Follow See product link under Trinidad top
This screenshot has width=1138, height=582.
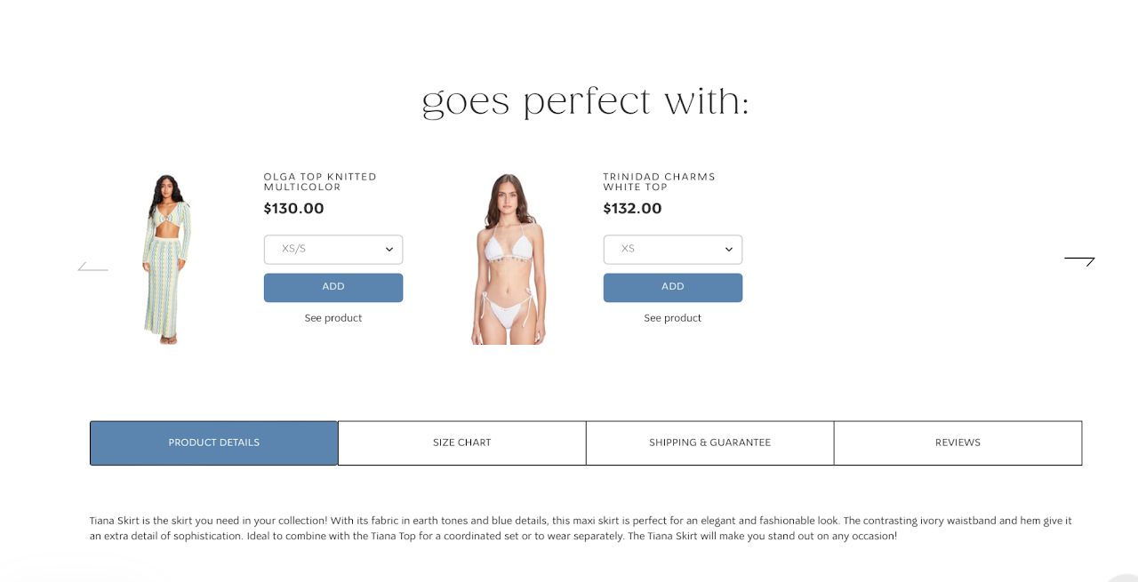673,318
